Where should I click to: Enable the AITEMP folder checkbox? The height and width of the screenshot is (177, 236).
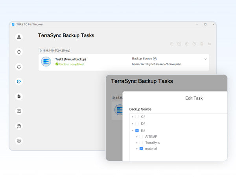coord(141,136)
